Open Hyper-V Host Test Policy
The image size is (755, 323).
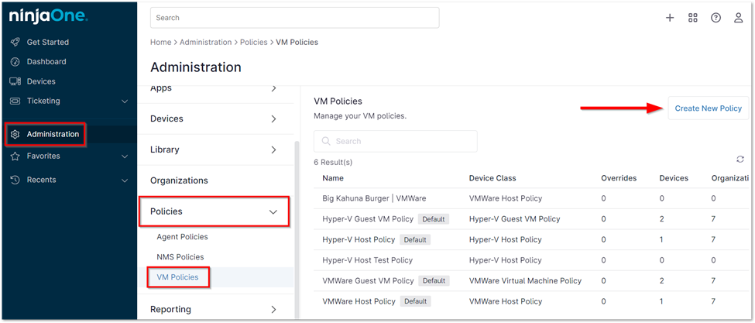click(367, 260)
